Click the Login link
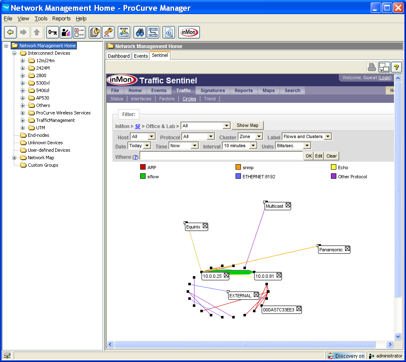Viewport: 406px width, 362px height. tap(385, 78)
